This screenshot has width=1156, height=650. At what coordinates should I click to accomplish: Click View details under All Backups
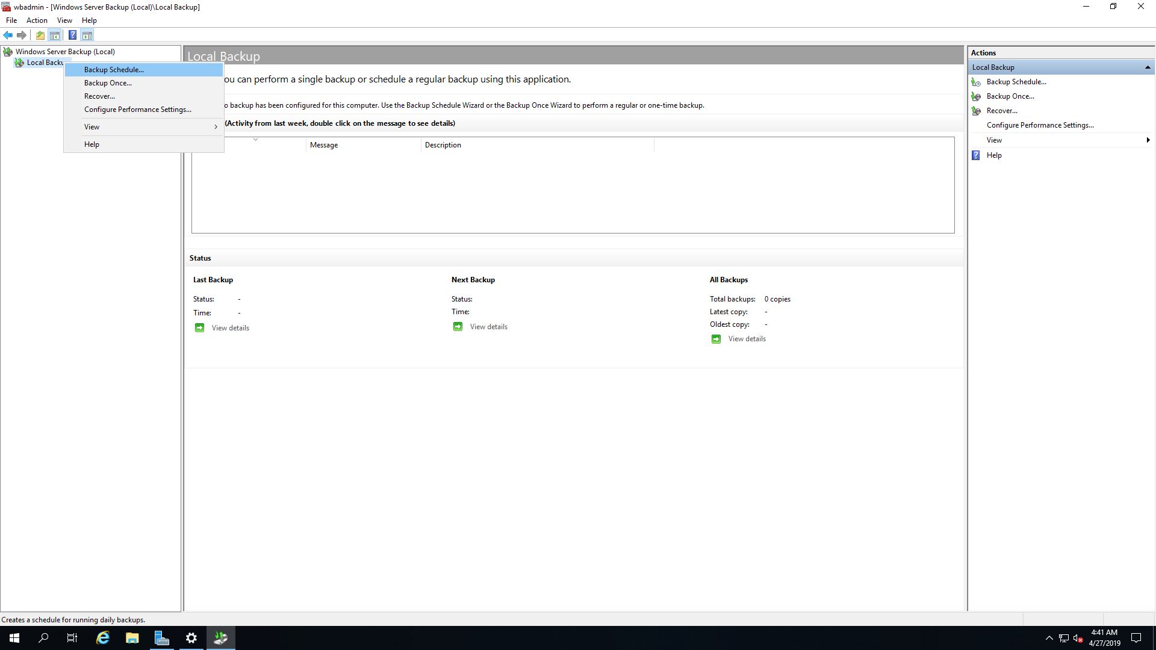pyautogui.click(x=747, y=339)
